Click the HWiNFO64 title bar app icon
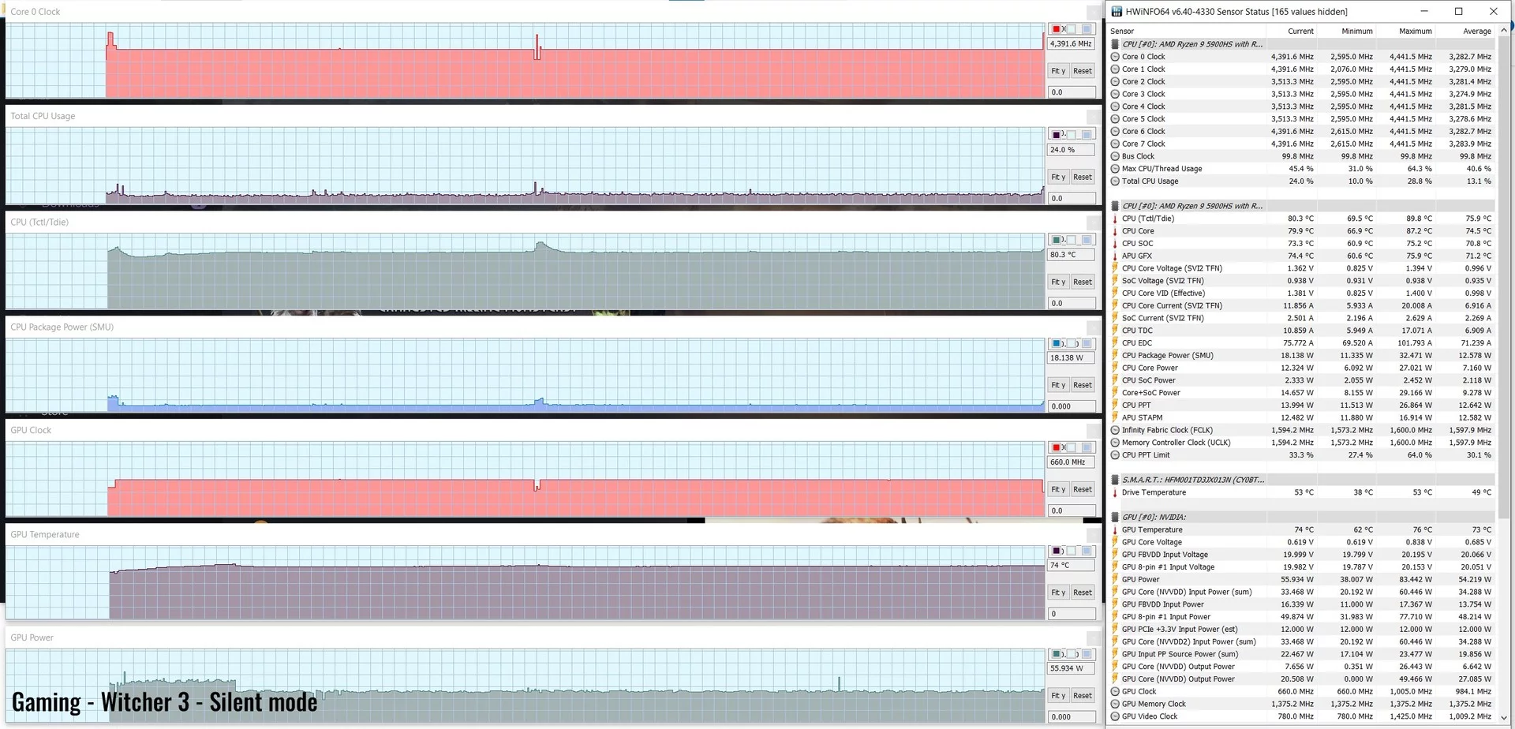 [1117, 12]
